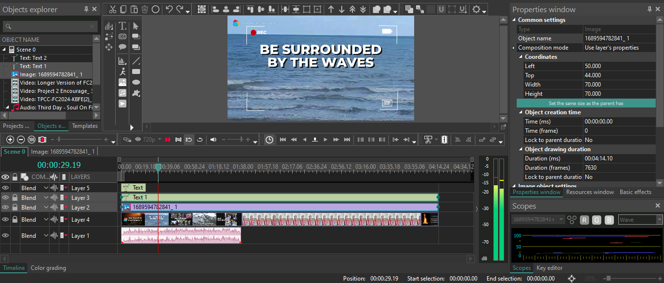Click 'Set the same size as the parent has'
664x283 pixels.
pyautogui.click(x=586, y=103)
